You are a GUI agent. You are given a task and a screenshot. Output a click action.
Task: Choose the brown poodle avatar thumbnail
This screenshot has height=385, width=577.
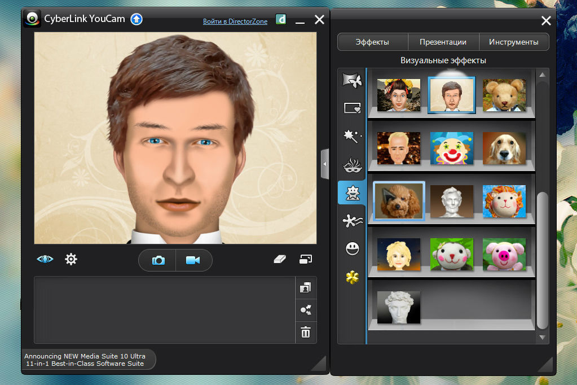coord(399,201)
